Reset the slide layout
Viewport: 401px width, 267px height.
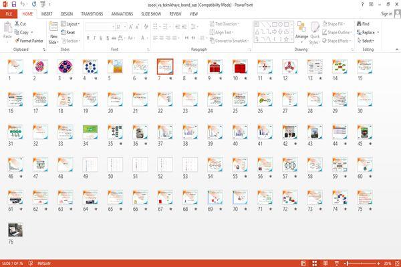[68, 32]
